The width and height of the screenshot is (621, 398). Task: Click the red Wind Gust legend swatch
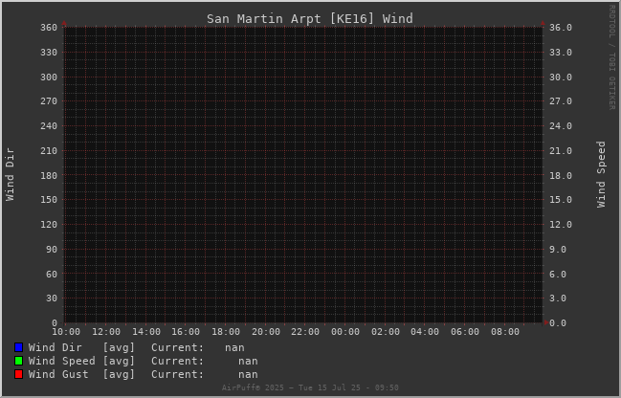tap(18, 374)
